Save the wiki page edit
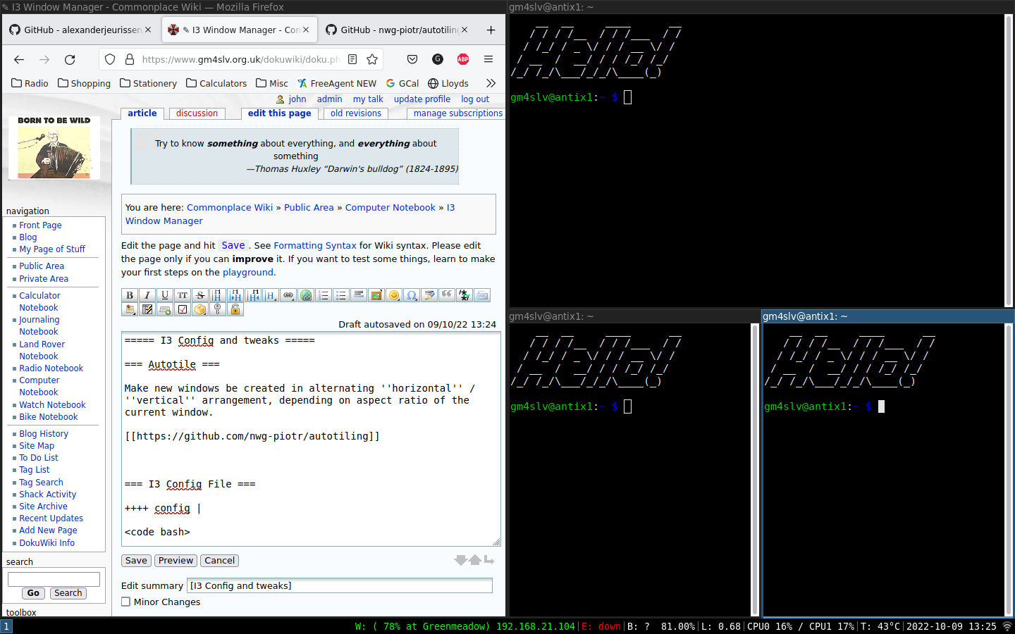 click(135, 560)
